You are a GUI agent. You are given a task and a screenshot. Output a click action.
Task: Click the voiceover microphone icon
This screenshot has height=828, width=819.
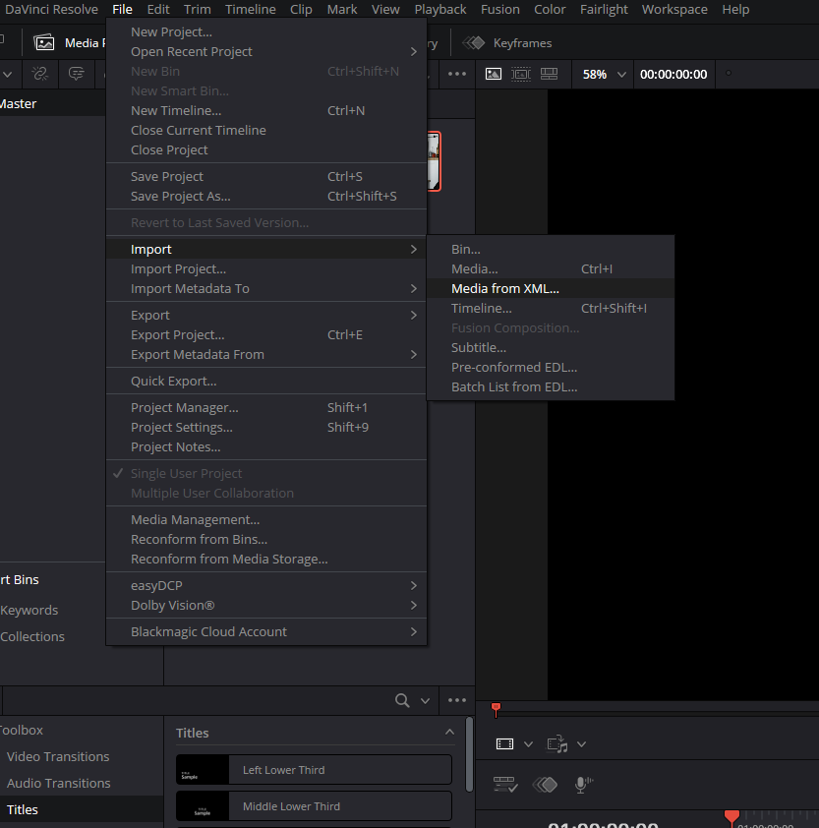582,784
